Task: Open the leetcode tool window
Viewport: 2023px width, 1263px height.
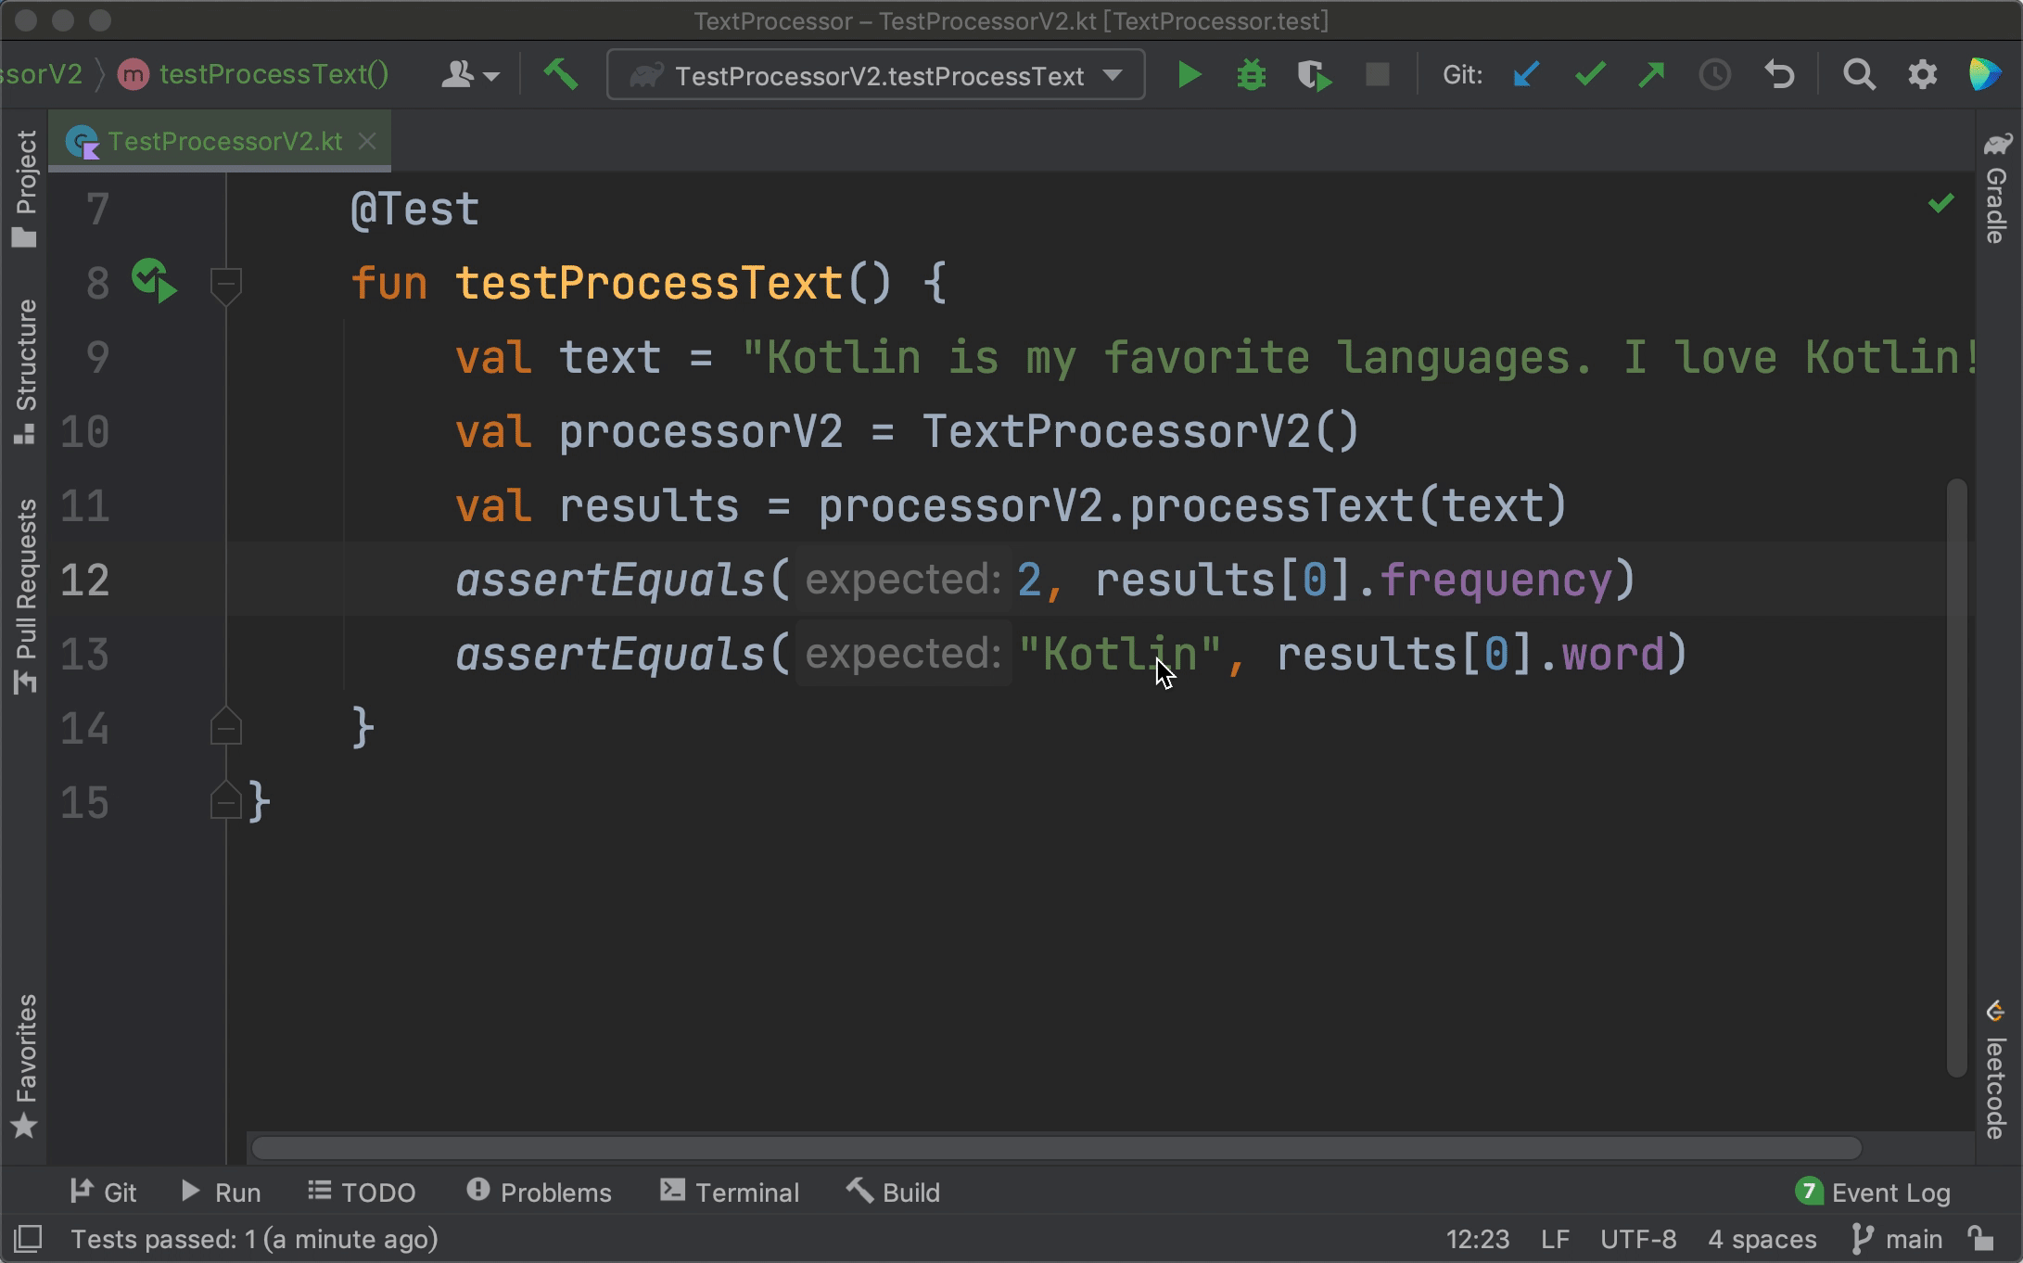Action: 1997,1070
